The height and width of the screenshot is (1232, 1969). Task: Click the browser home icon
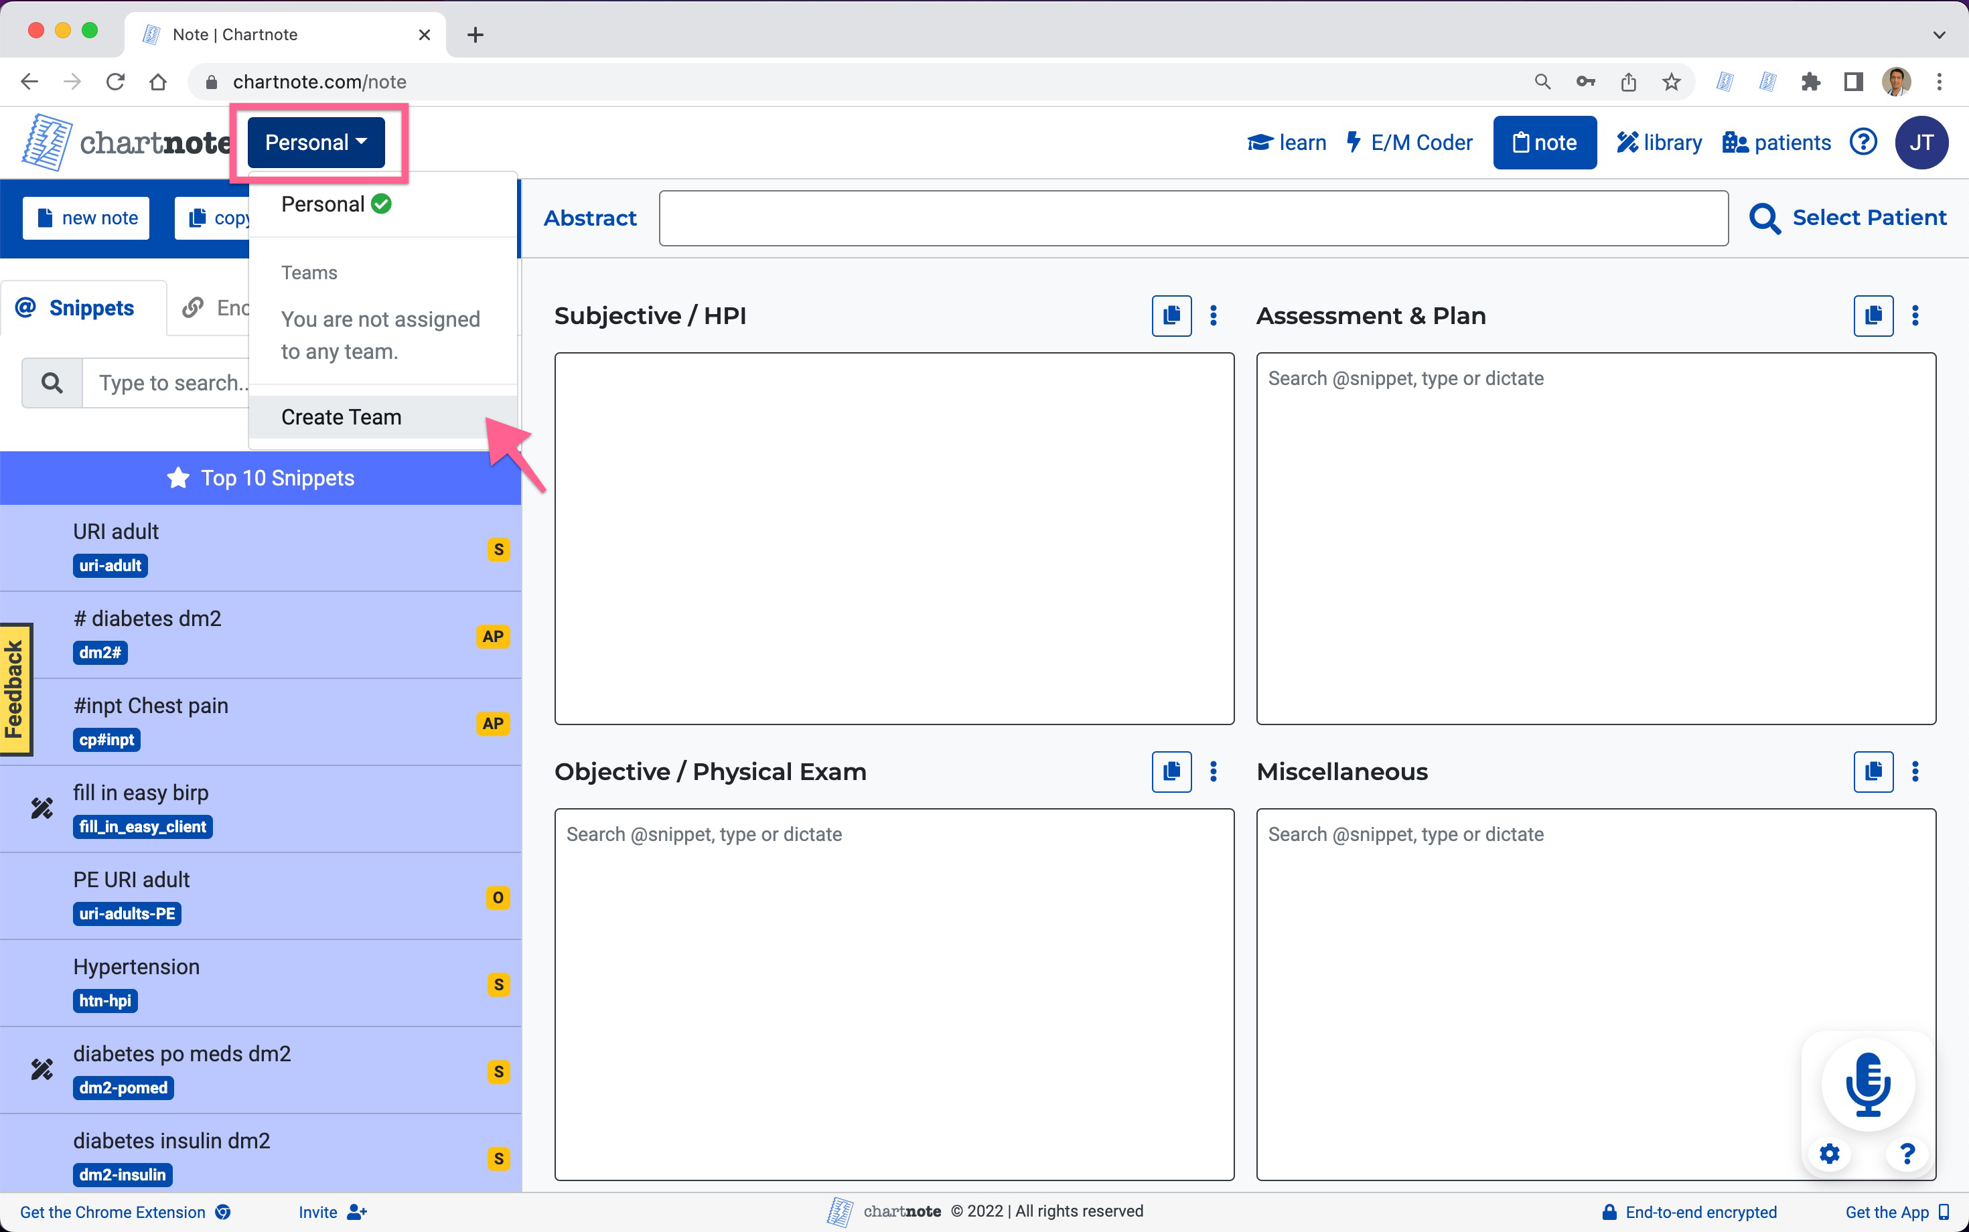coord(158,82)
